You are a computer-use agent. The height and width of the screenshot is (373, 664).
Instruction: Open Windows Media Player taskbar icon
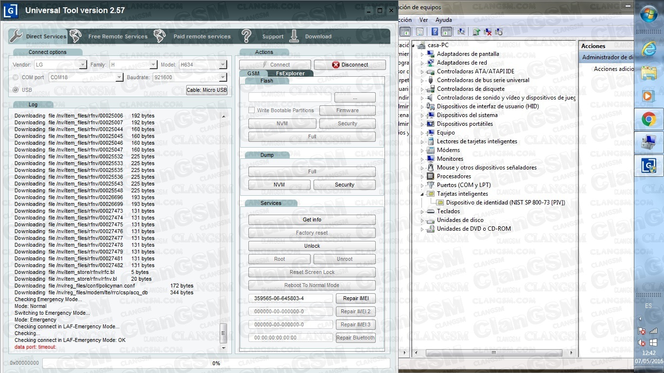(649, 96)
